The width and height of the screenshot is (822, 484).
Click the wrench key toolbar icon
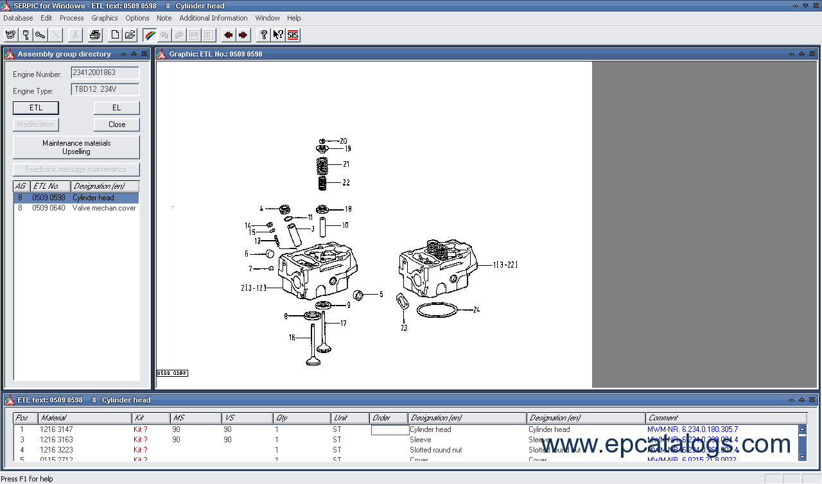[40, 35]
